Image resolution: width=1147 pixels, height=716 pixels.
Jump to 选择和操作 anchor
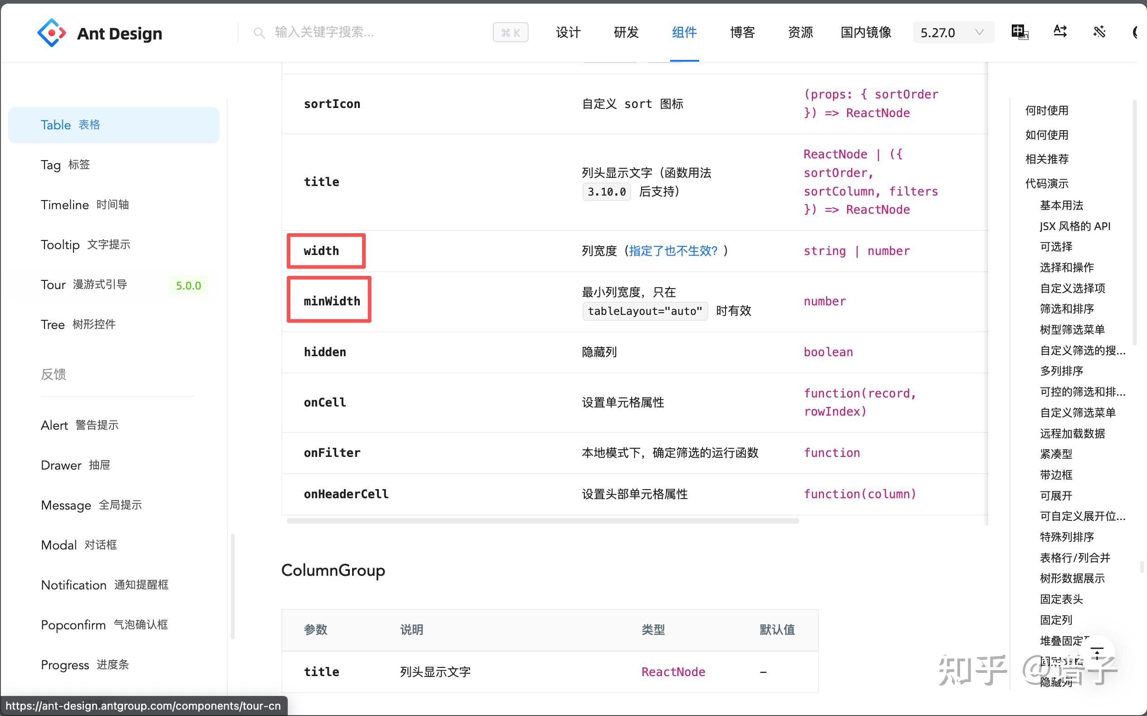click(x=1067, y=268)
